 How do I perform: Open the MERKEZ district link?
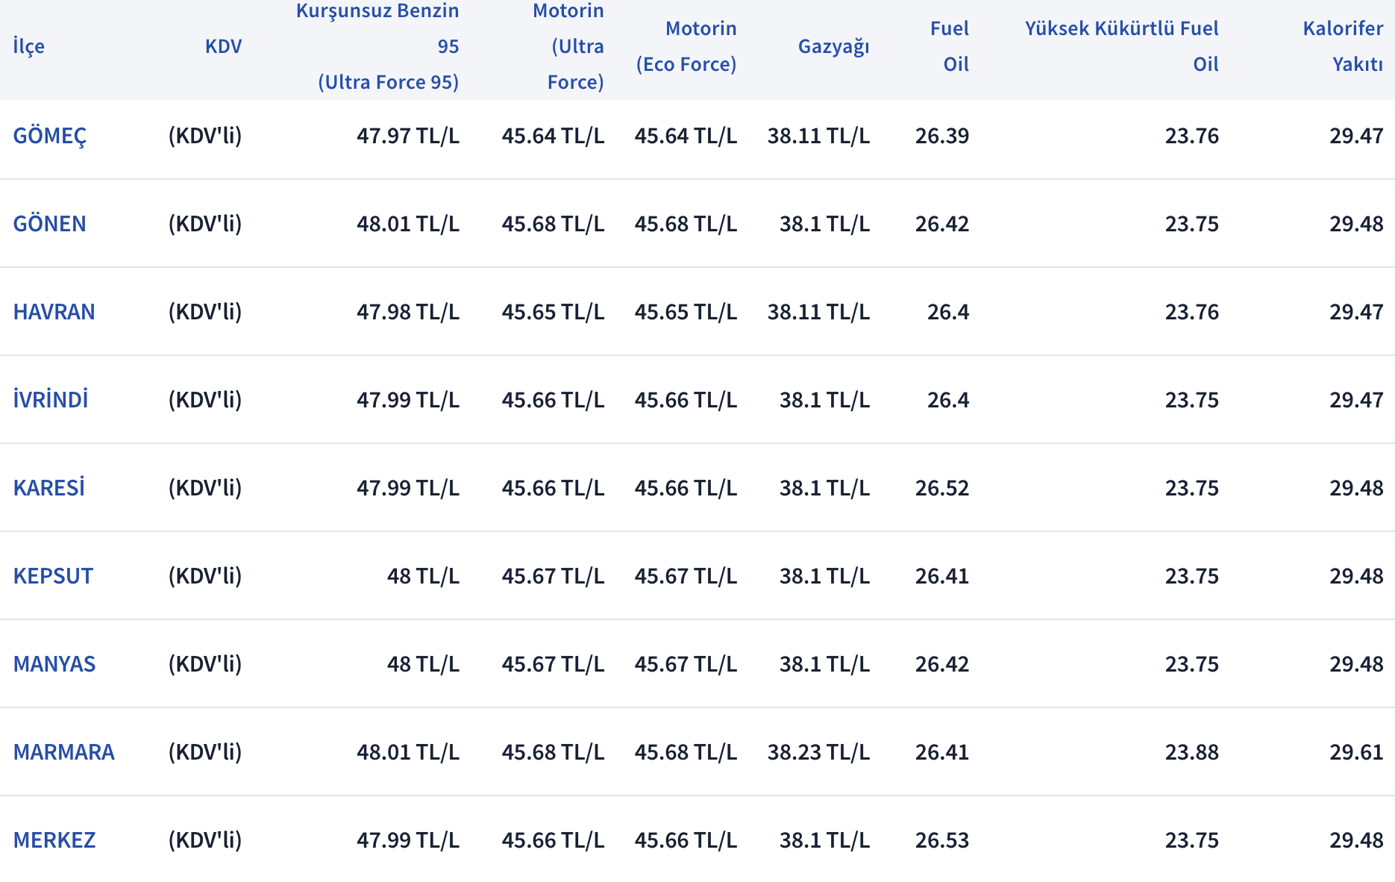click(x=54, y=840)
